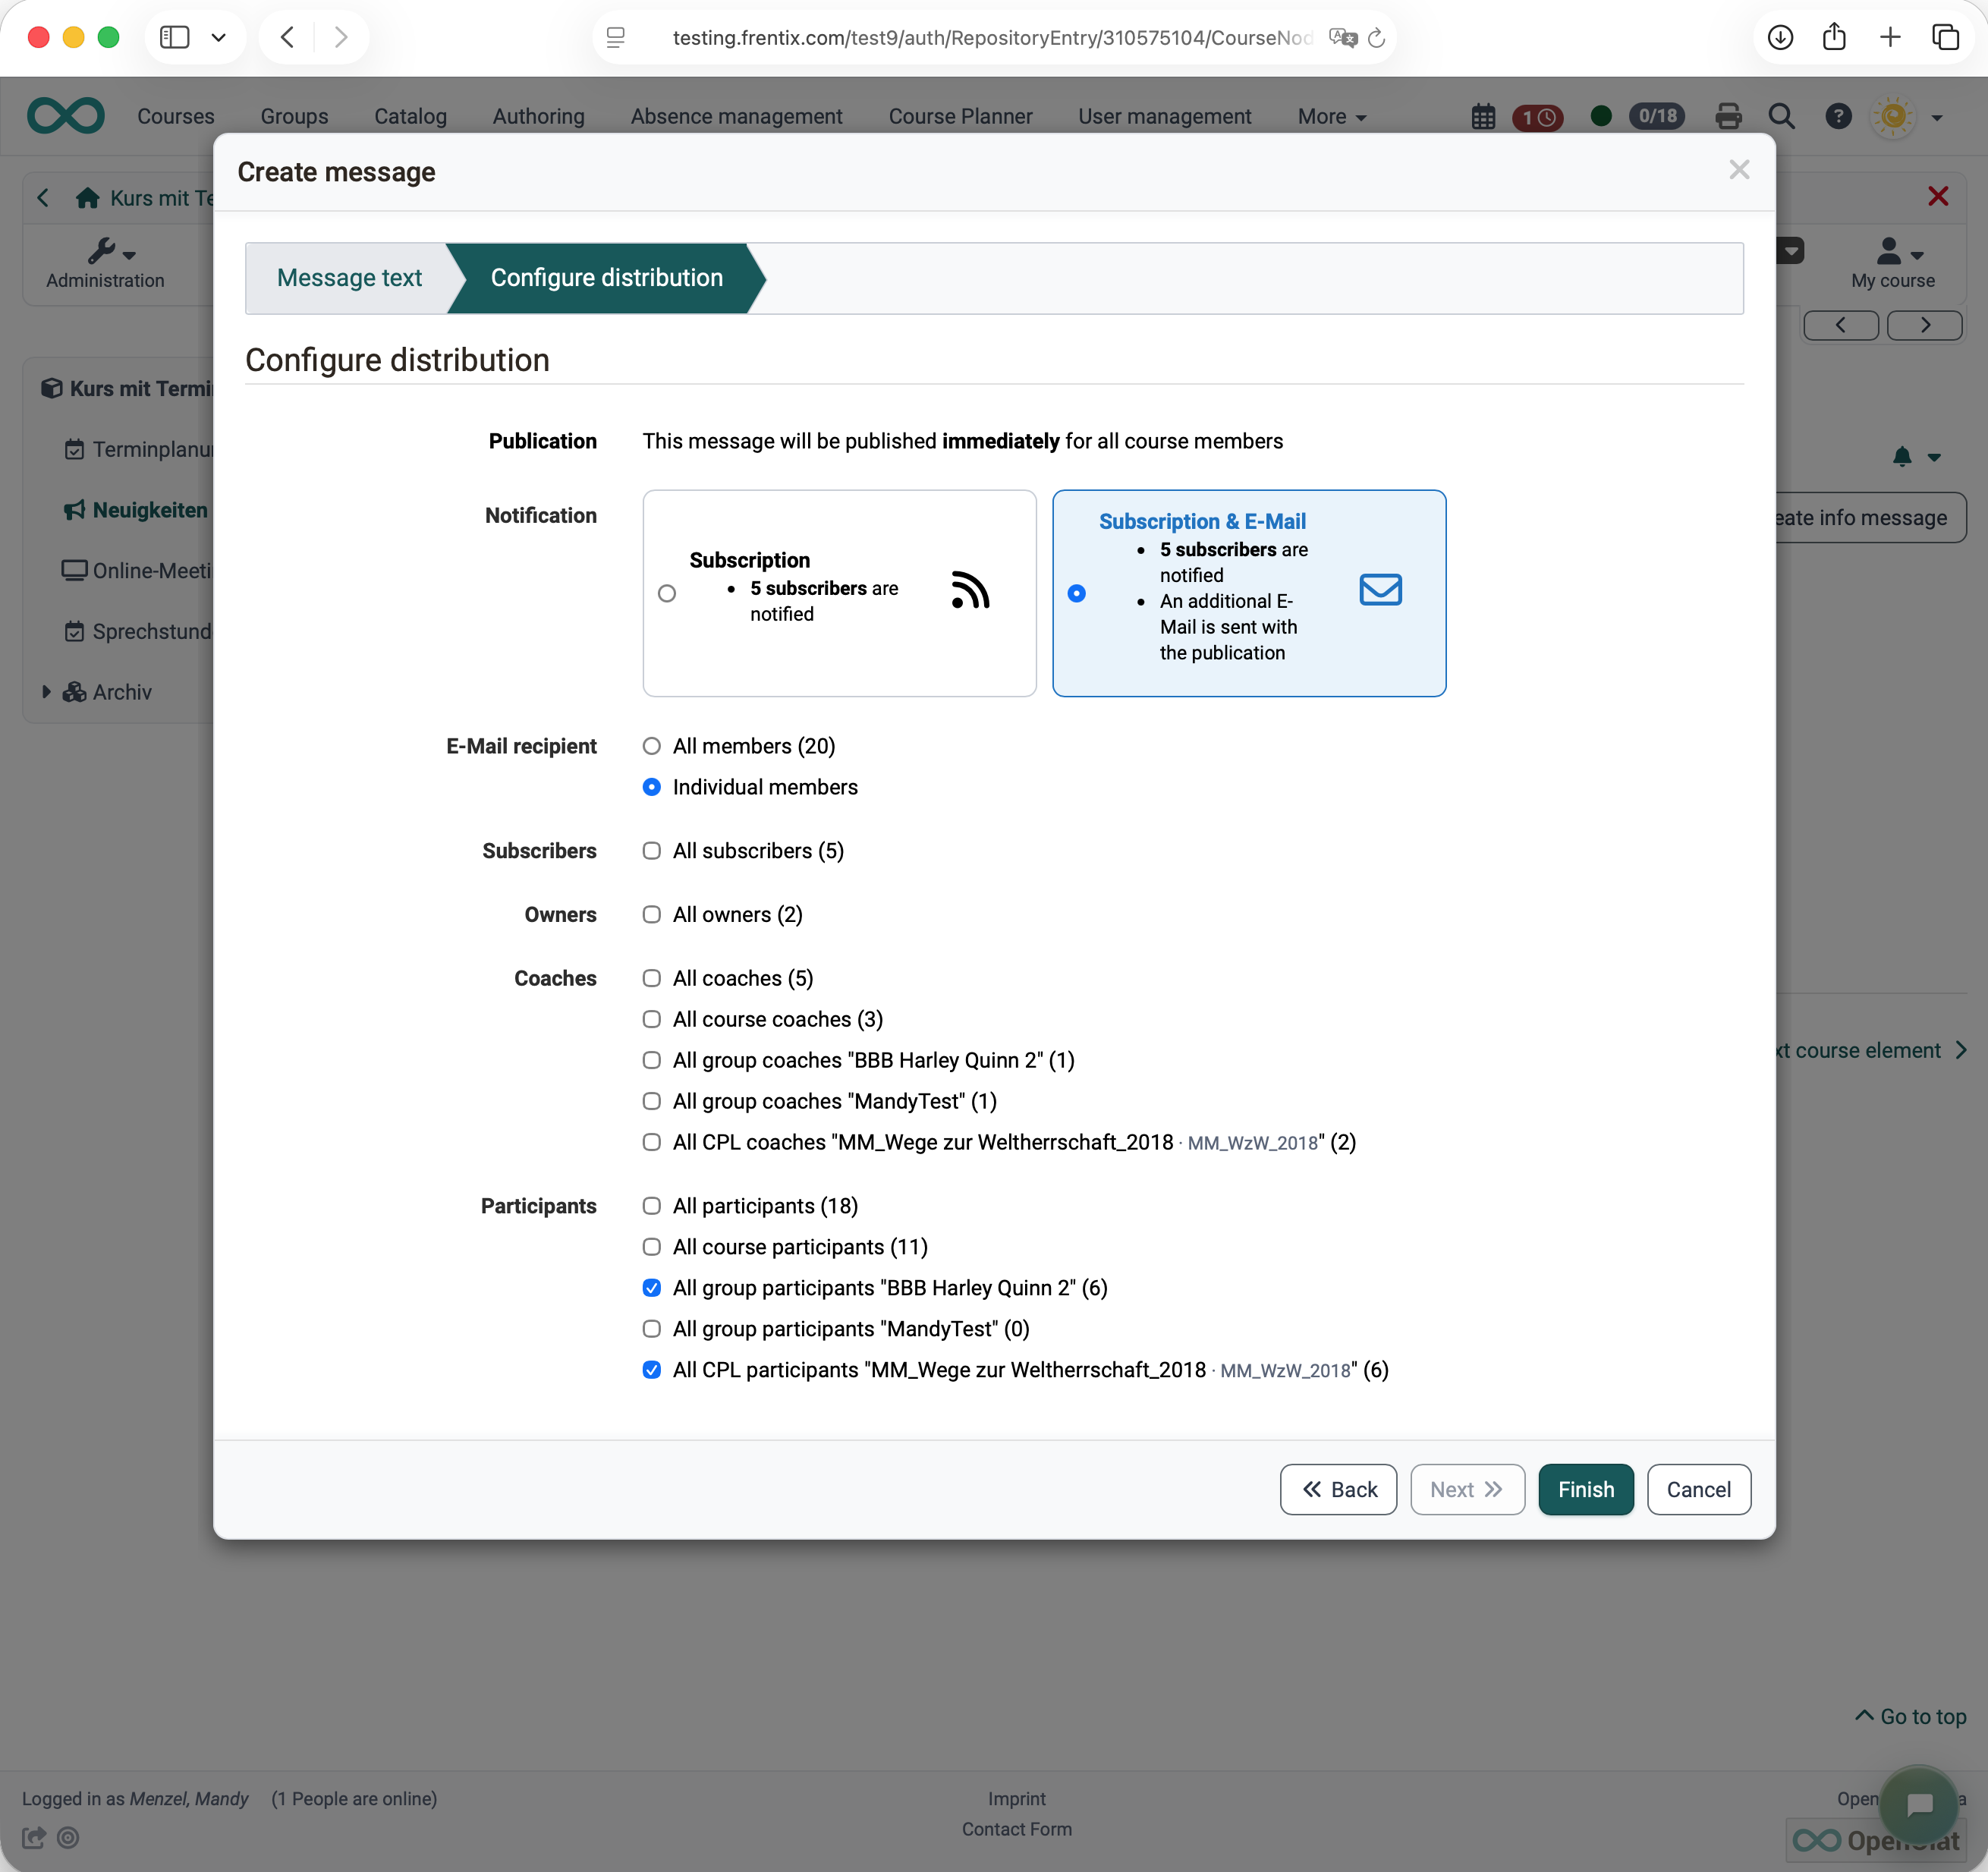
Task: Cancel the message creation
Action: click(1698, 1490)
